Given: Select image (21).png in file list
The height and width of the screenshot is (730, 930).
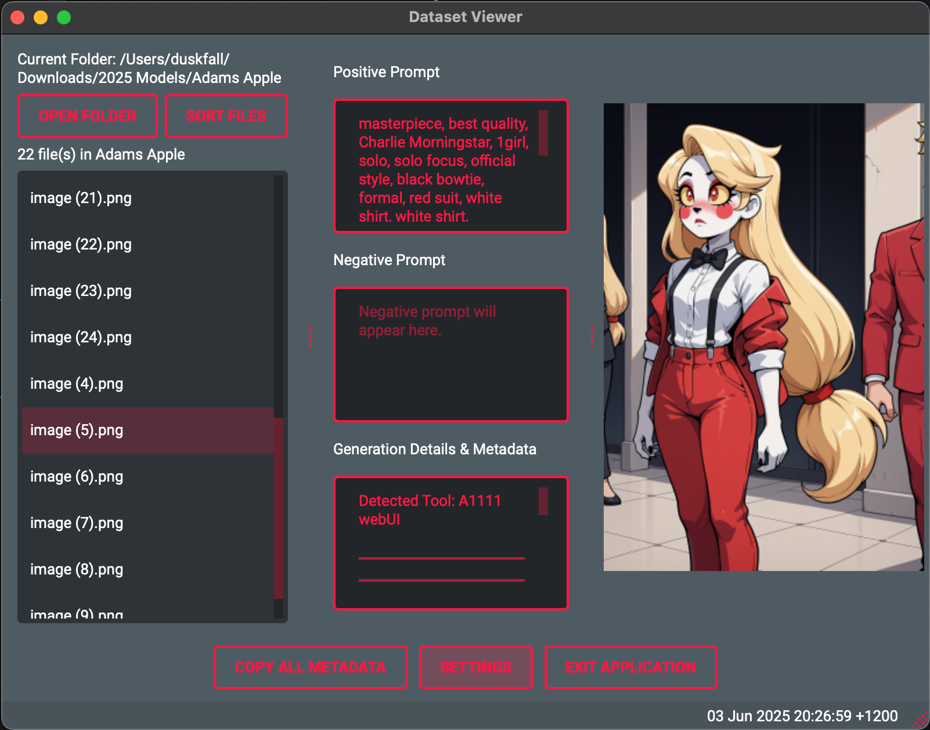Looking at the screenshot, I should [148, 198].
